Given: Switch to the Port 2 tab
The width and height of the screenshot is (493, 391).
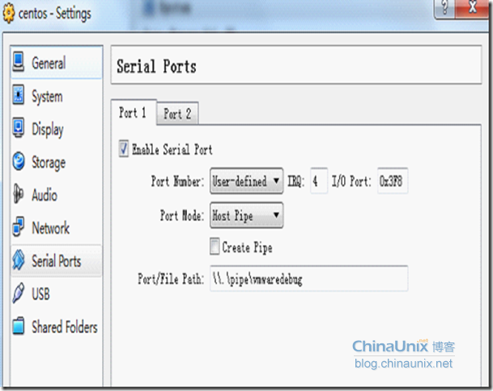Looking at the screenshot, I should 177,114.
